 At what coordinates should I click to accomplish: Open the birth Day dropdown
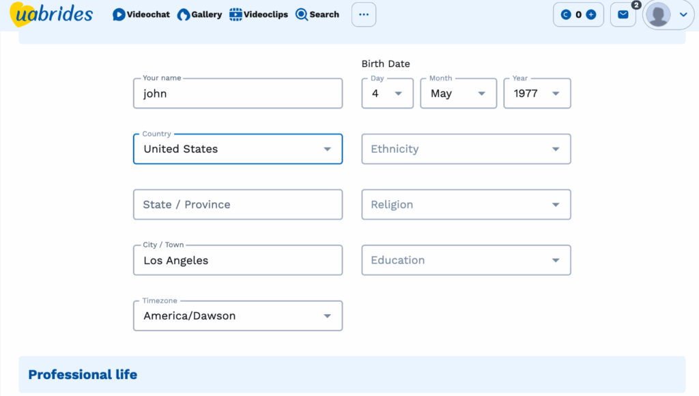[387, 94]
